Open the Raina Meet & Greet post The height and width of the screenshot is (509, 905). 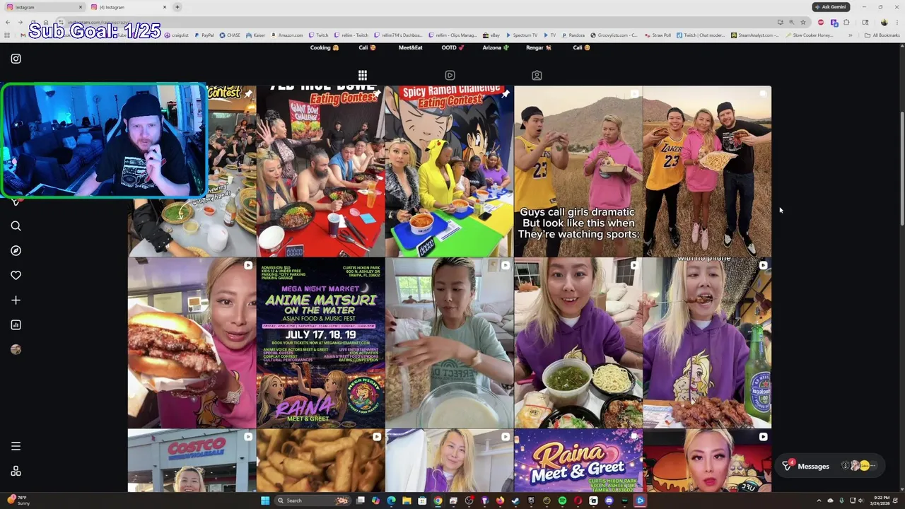point(578,461)
